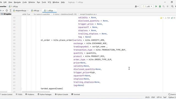Open the Help menu
The width and height of the screenshot is (176, 99).
pyautogui.click(x=63, y=2)
